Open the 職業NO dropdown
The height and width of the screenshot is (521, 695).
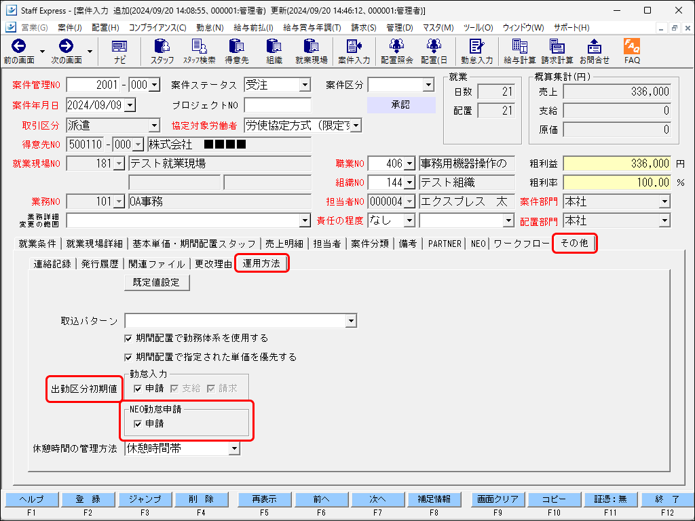(x=409, y=164)
